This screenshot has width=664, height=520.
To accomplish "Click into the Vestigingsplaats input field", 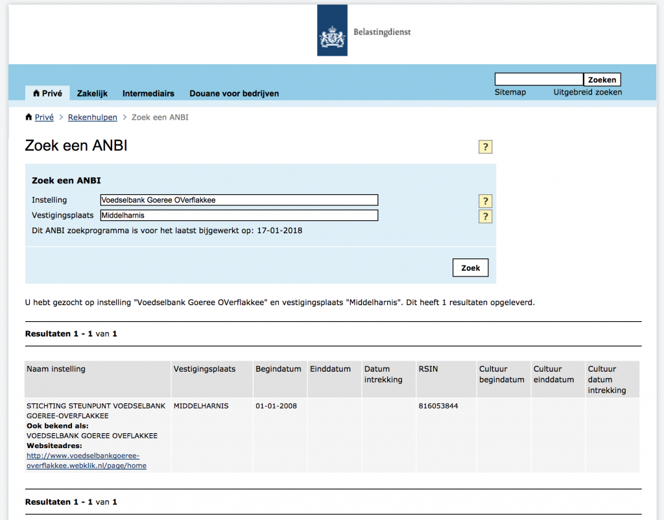I will tap(239, 215).
